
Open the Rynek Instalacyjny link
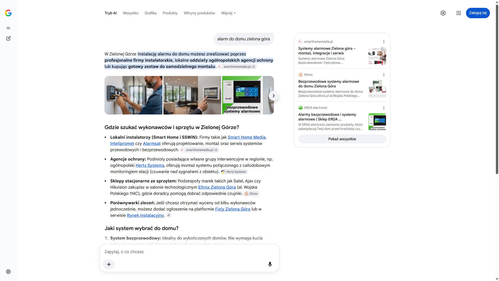tap(145, 215)
